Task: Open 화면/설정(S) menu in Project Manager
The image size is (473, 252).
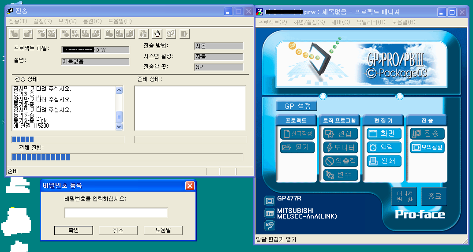Action: (309, 22)
